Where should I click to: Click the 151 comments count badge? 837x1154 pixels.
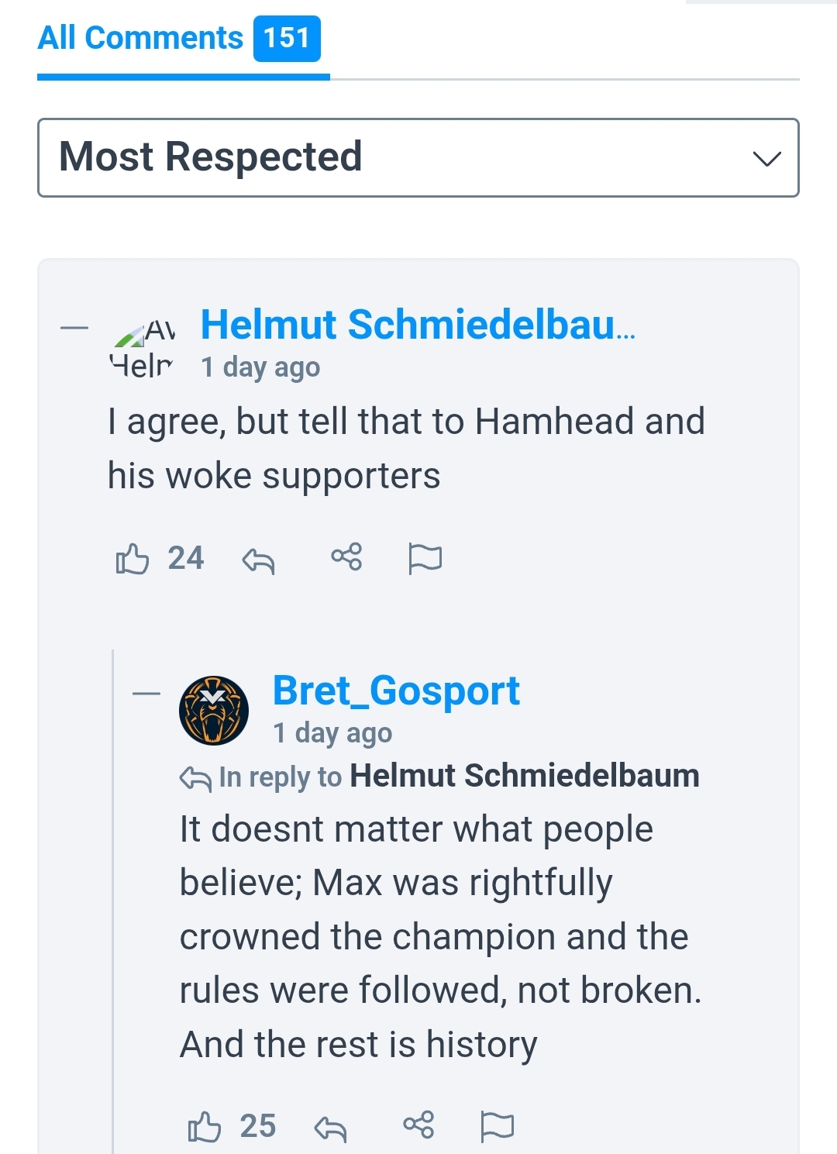coord(287,38)
